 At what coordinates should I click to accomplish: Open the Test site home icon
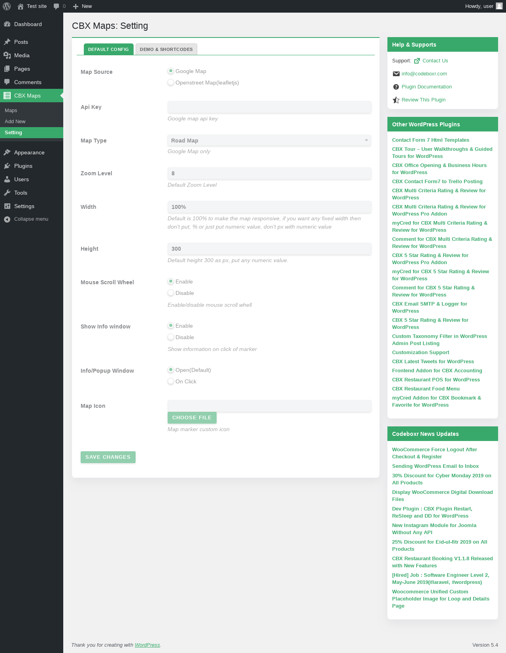pyautogui.click(x=21, y=6)
